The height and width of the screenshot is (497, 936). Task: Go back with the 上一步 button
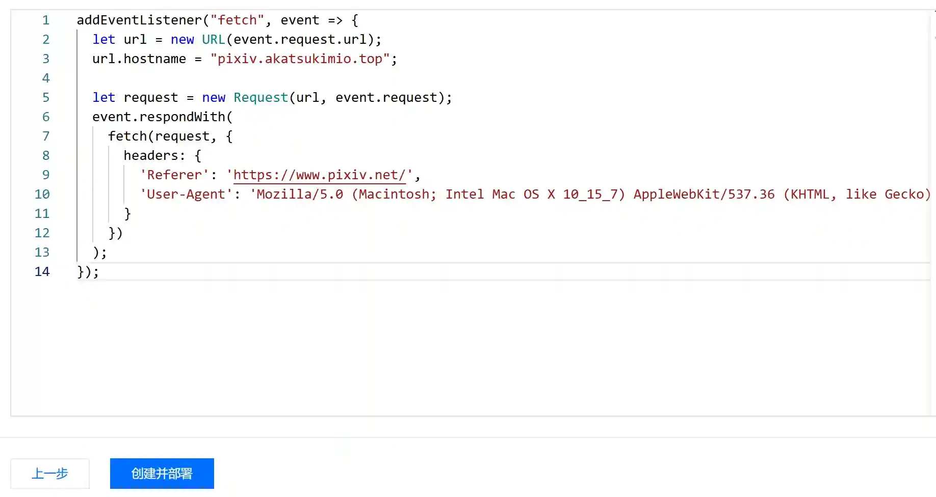point(50,474)
